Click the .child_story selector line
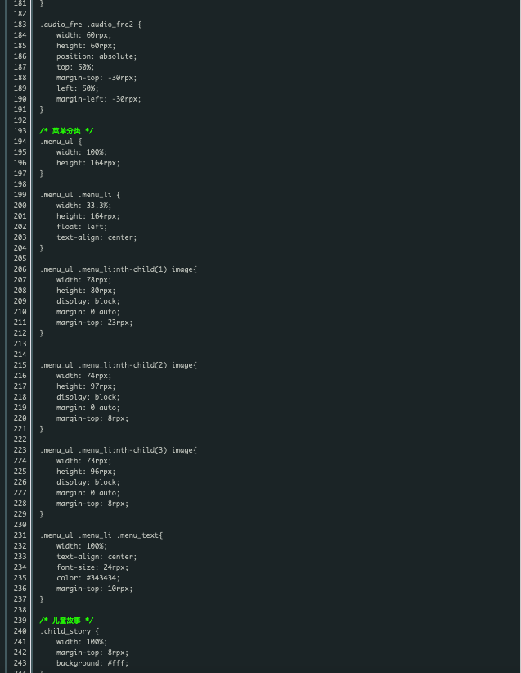 69,631
